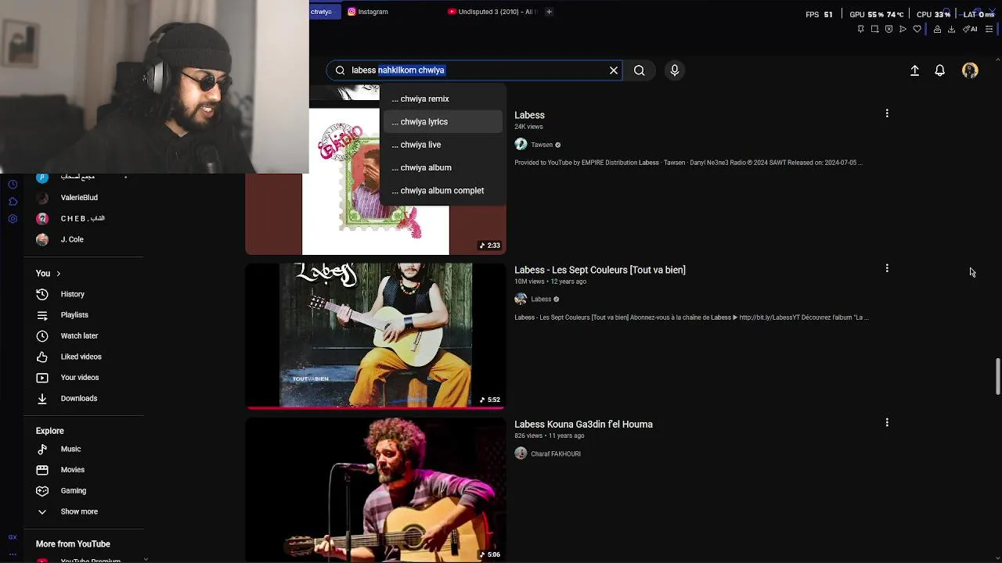
Task: Clear the search box with the X
Action: point(614,70)
